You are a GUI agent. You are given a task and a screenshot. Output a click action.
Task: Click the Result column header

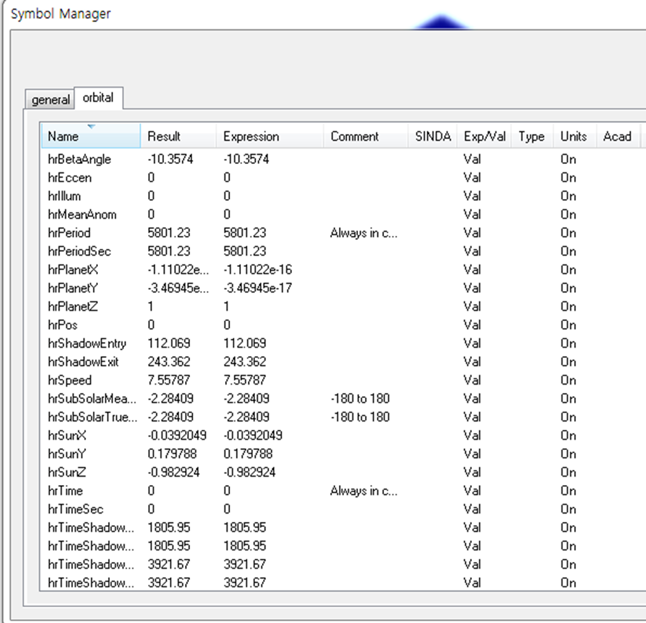165,136
